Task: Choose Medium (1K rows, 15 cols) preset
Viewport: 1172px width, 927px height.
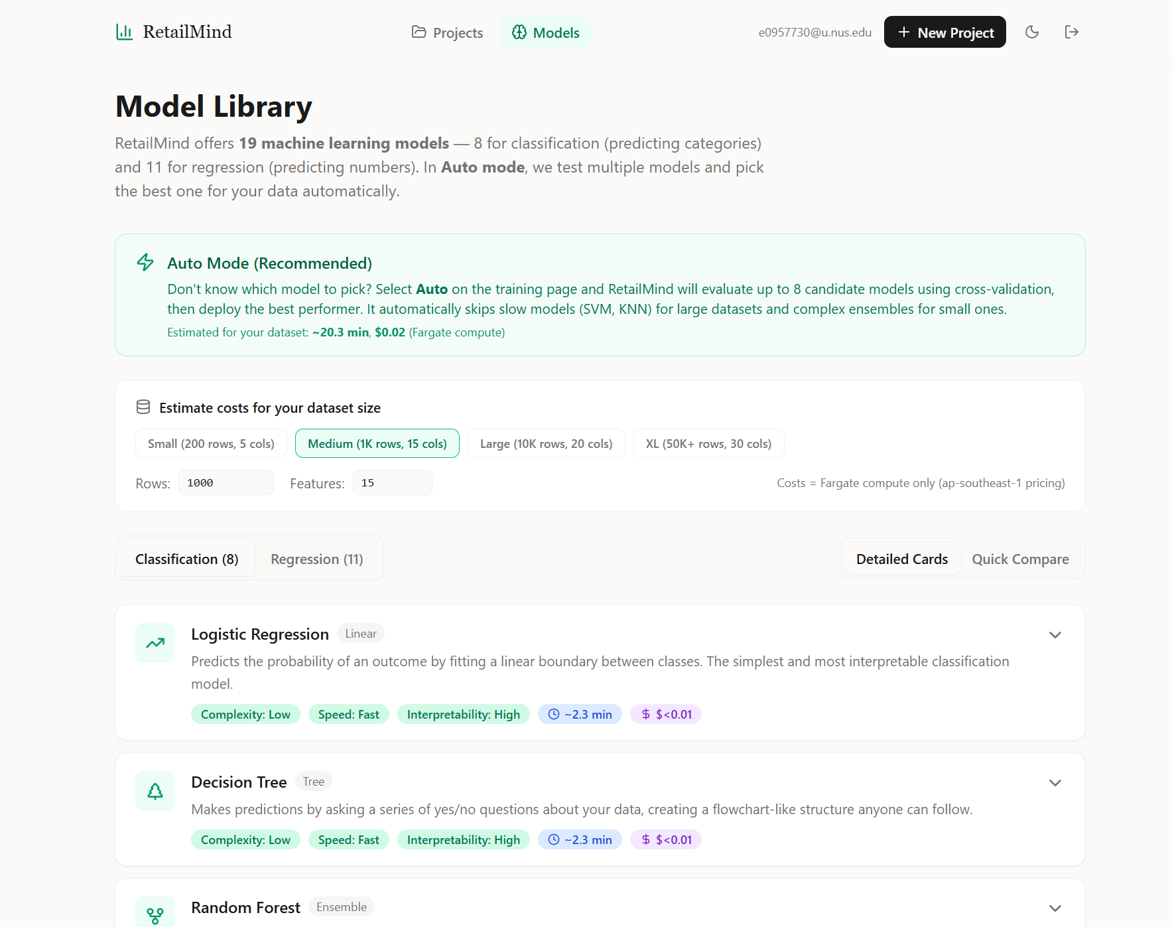Action: coord(377,443)
